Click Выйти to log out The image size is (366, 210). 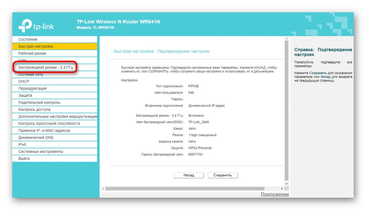coord(55,158)
